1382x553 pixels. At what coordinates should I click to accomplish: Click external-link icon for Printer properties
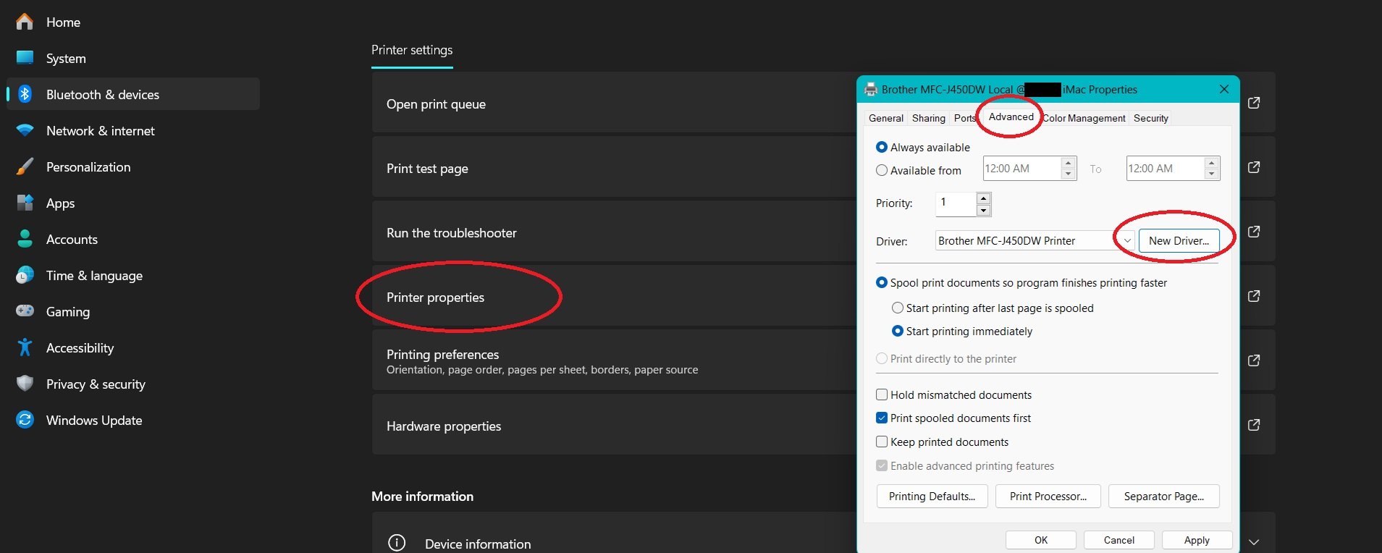pos(1254,296)
